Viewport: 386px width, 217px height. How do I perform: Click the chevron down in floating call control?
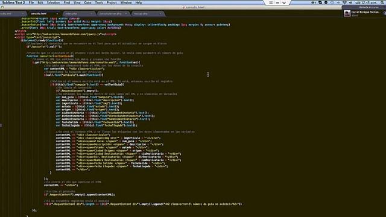click(284, 2)
